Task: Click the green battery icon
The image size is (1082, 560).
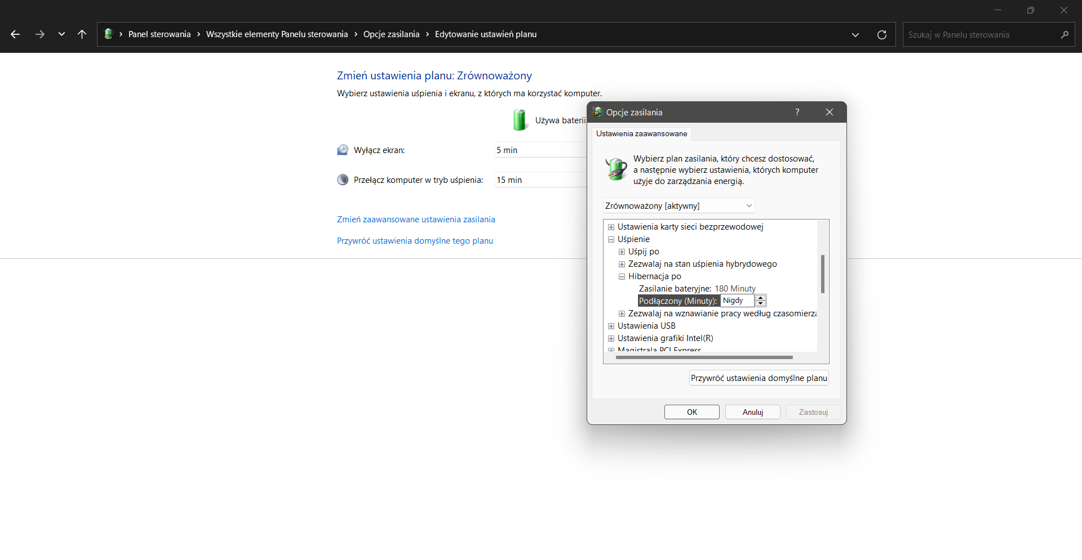Action: (519, 120)
